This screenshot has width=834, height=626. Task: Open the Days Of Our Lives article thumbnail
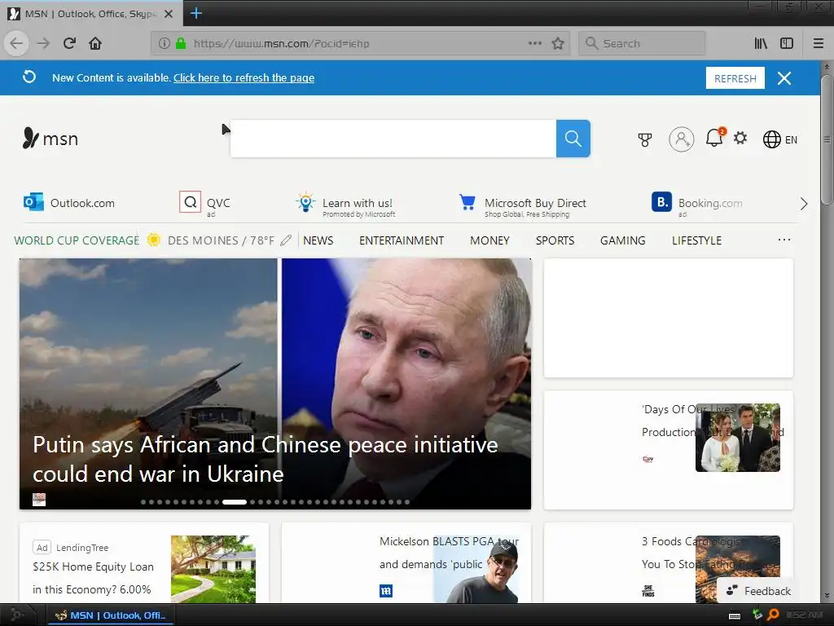click(x=738, y=438)
